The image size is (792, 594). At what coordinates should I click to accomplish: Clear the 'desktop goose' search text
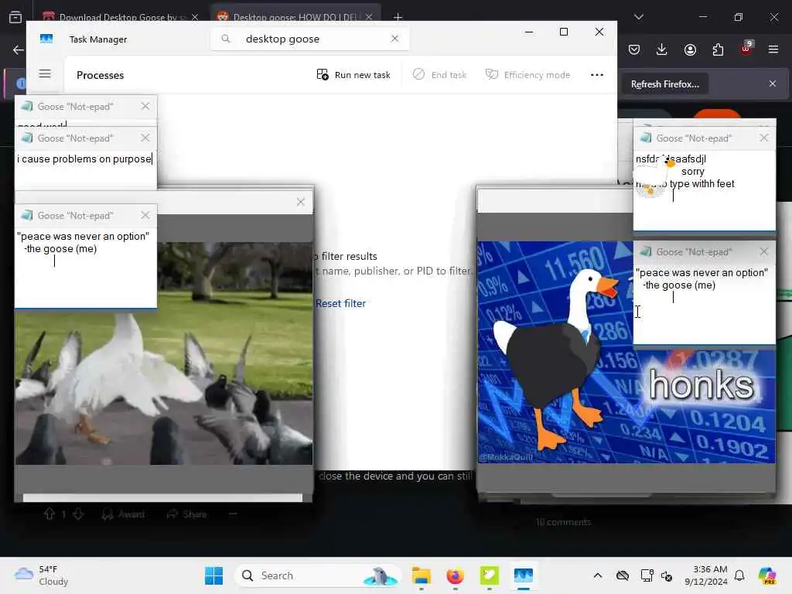pos(394,39)
